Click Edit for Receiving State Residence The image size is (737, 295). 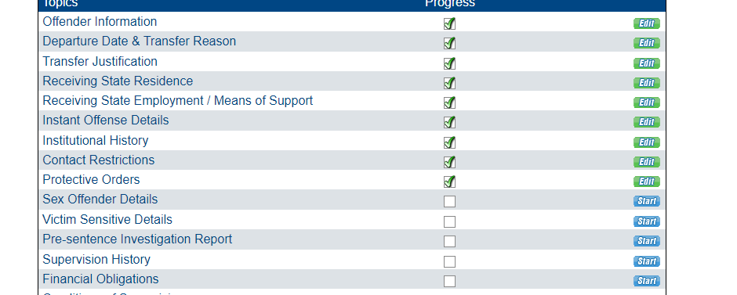646,83
